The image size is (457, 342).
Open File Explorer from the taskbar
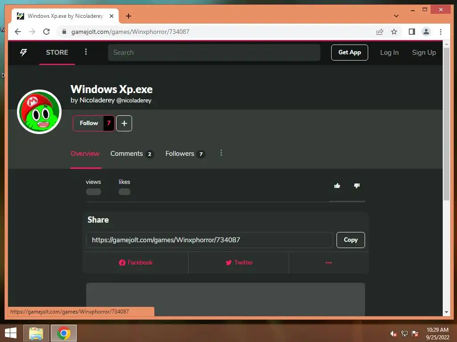pyautogui.click(x=36, y=333)
